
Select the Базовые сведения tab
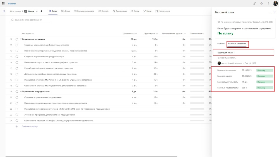(x=237, y=44)
